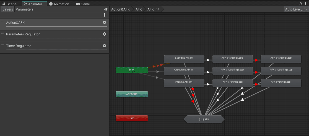Click gear icon on Timer Regulator layer

(105, 46)
